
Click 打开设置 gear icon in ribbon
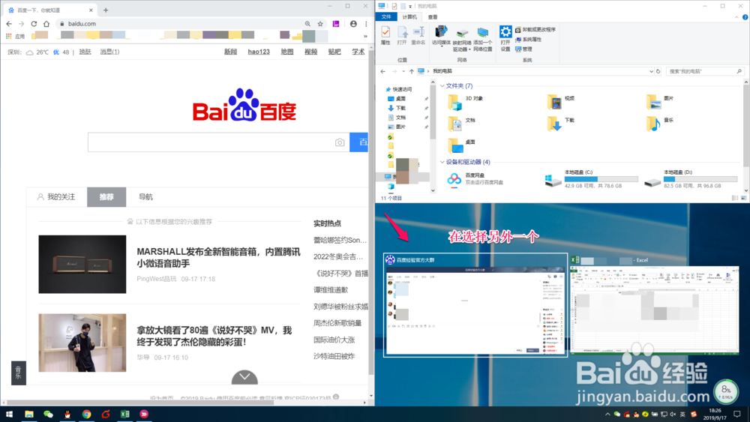505,38
